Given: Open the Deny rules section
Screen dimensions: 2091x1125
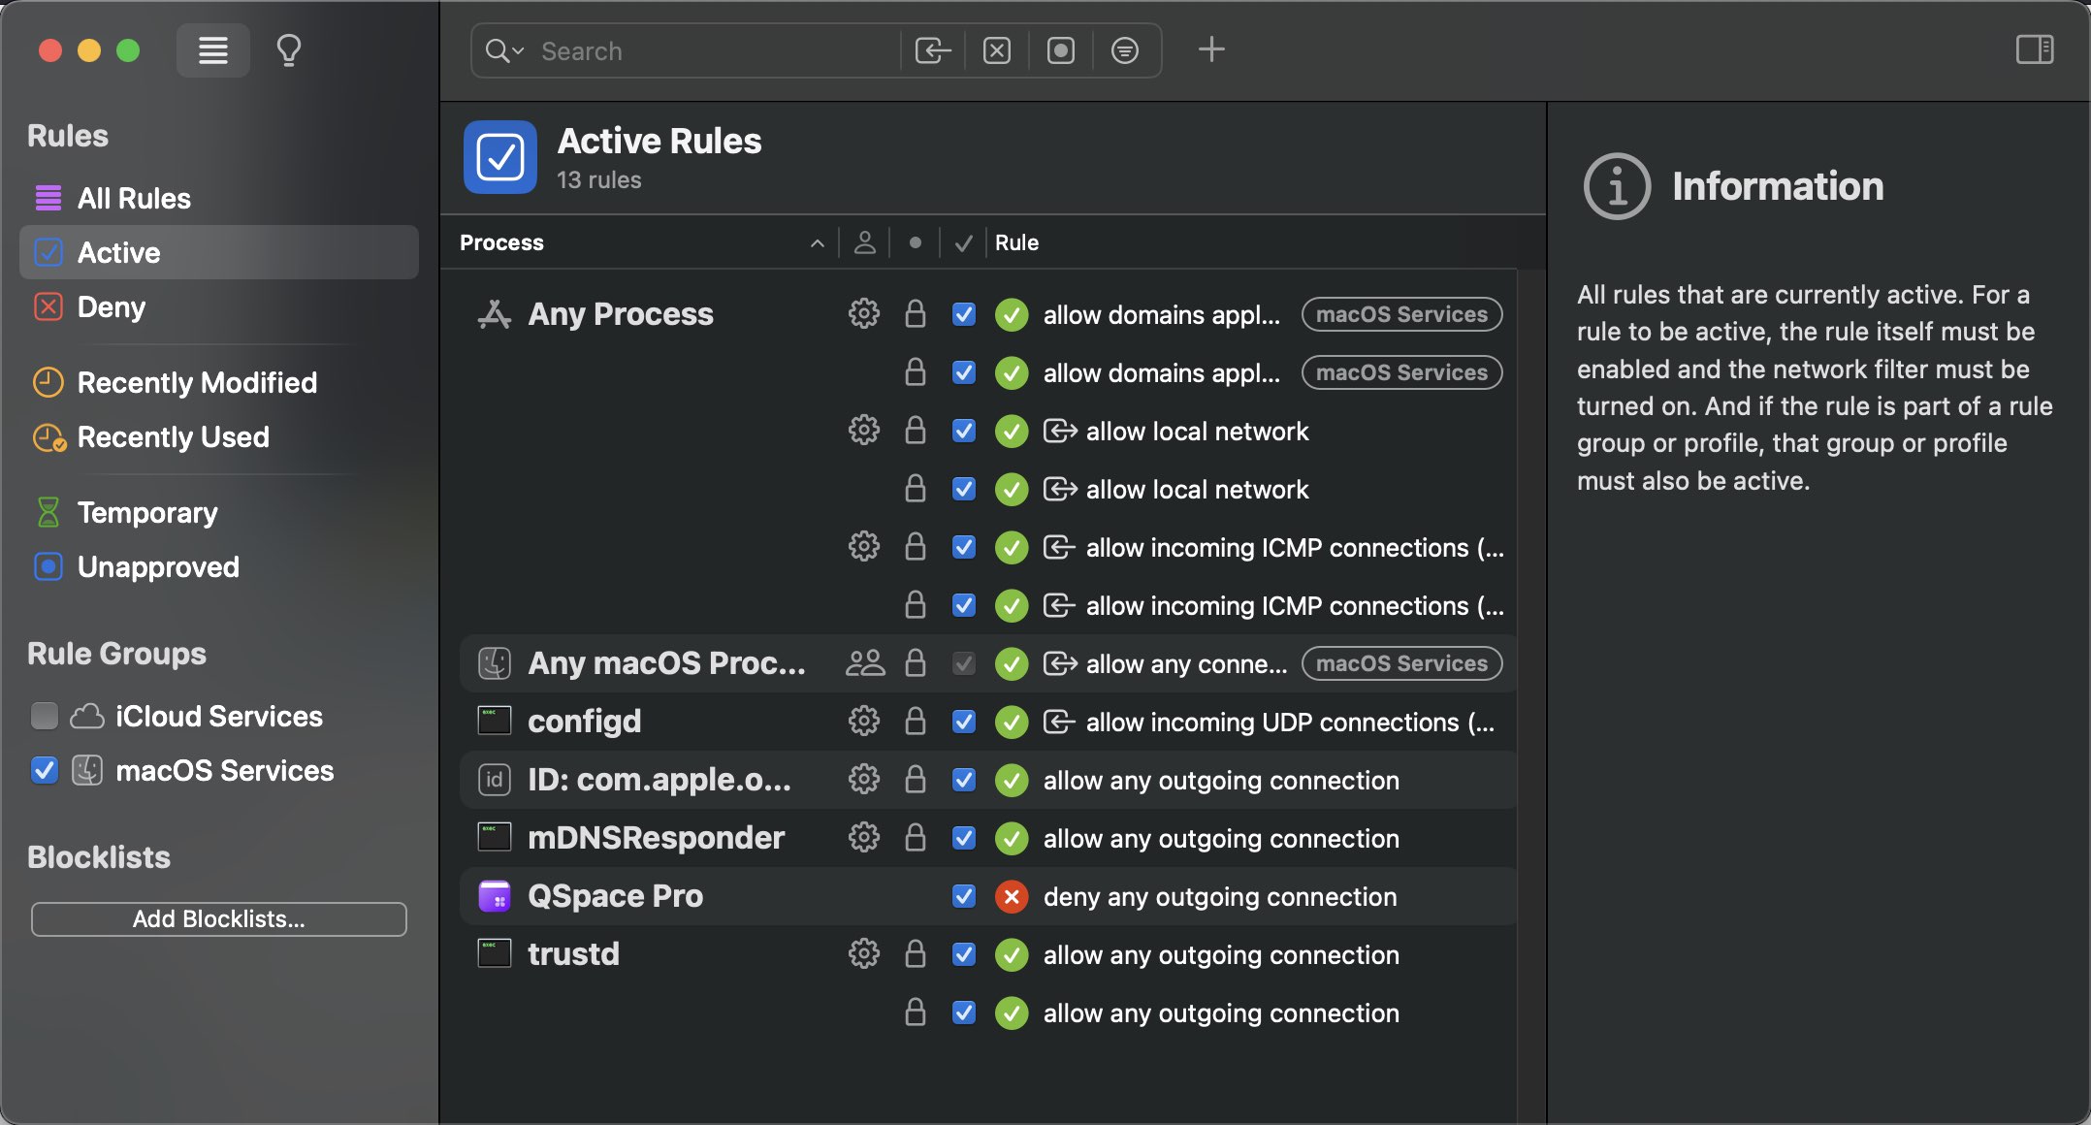Looking at the screenshot, I should pos(219,306).
